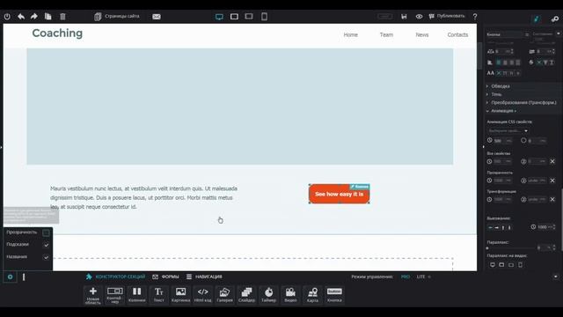Switch control mode to PRO
Screen dimensions: 563x317
pyautogui.click(x=406, y=276)
